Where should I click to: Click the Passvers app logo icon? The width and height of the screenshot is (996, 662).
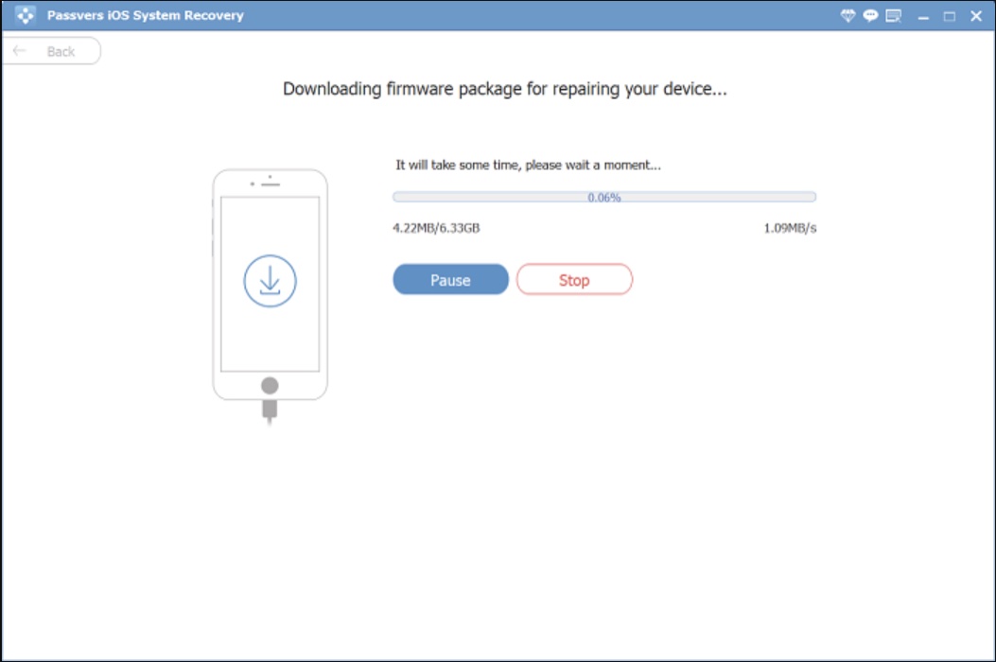[25, 14]
